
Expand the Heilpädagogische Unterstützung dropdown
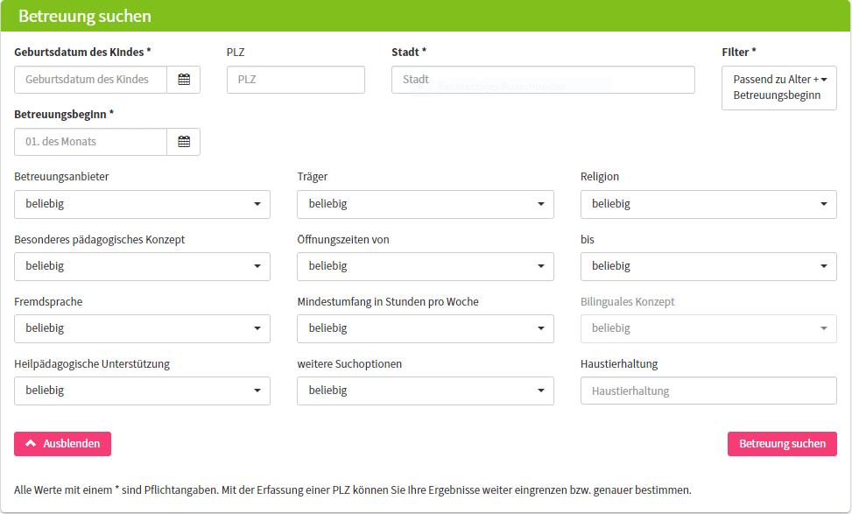[x=142, y=391]
